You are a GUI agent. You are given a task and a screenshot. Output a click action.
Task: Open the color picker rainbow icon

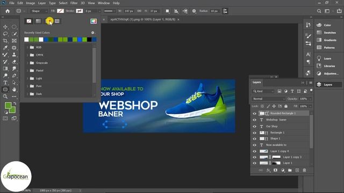(94, 21)
